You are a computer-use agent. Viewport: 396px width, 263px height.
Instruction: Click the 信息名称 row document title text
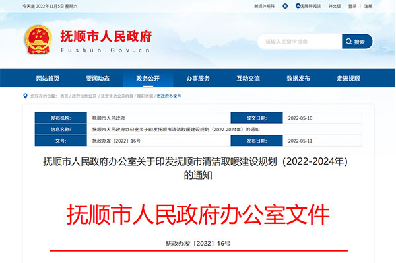click(176, 130)
